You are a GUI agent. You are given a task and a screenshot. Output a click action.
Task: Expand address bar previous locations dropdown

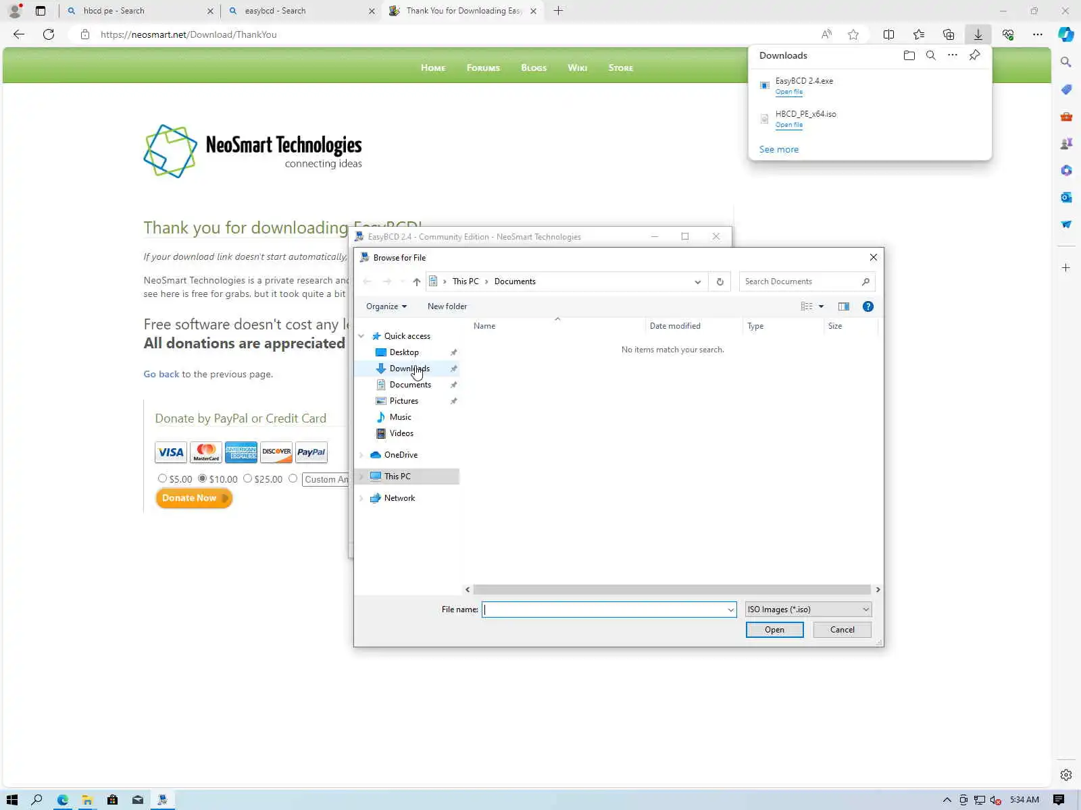click(x=697, y=281)
